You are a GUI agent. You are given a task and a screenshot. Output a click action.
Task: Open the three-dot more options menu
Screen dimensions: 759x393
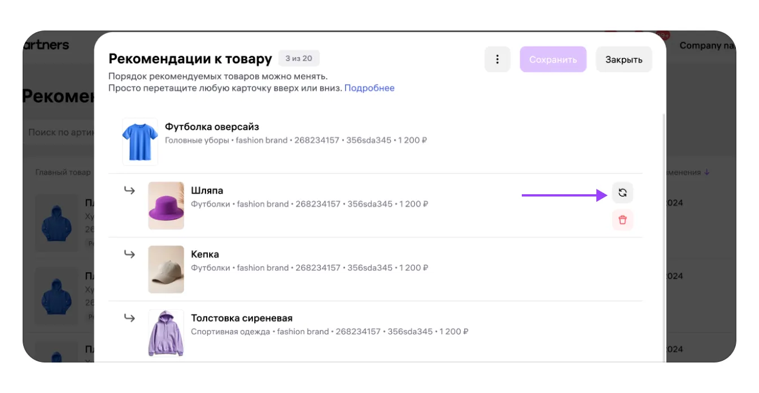click(498, 59)
